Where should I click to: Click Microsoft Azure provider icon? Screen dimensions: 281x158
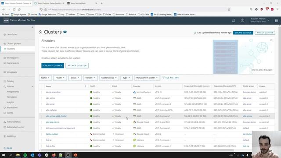coord(134,92)
